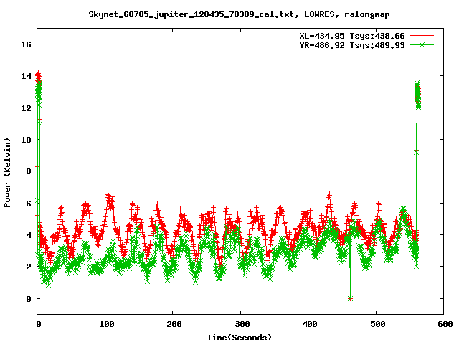Viewport: 459px width, 344px height.
Task: Click the 'Power (Kelvin)' y-axis label
Action: click(x=7, y=173)
